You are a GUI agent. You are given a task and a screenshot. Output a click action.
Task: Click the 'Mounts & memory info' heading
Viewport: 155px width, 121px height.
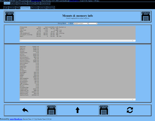pos(77,16)
